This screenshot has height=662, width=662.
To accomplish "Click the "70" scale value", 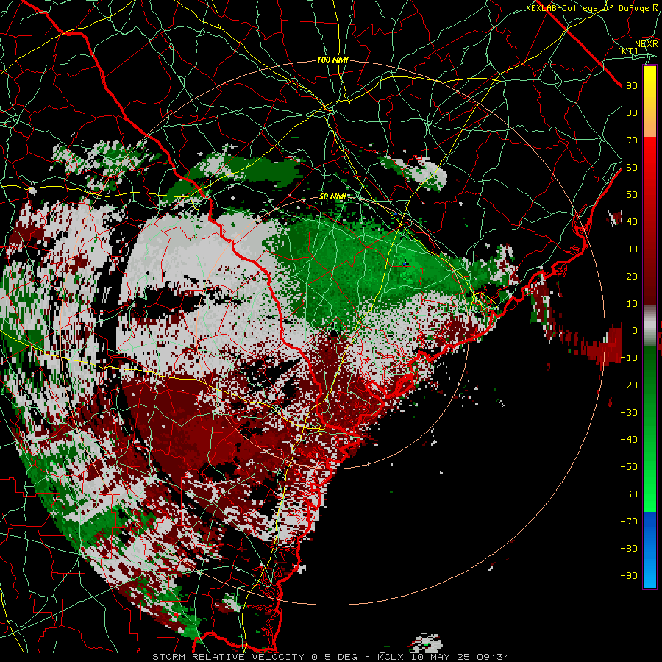I will [632, 140].
